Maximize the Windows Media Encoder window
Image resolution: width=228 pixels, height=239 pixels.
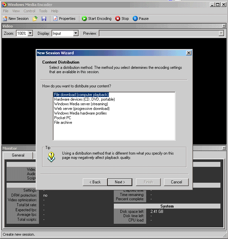click(218, 5)
